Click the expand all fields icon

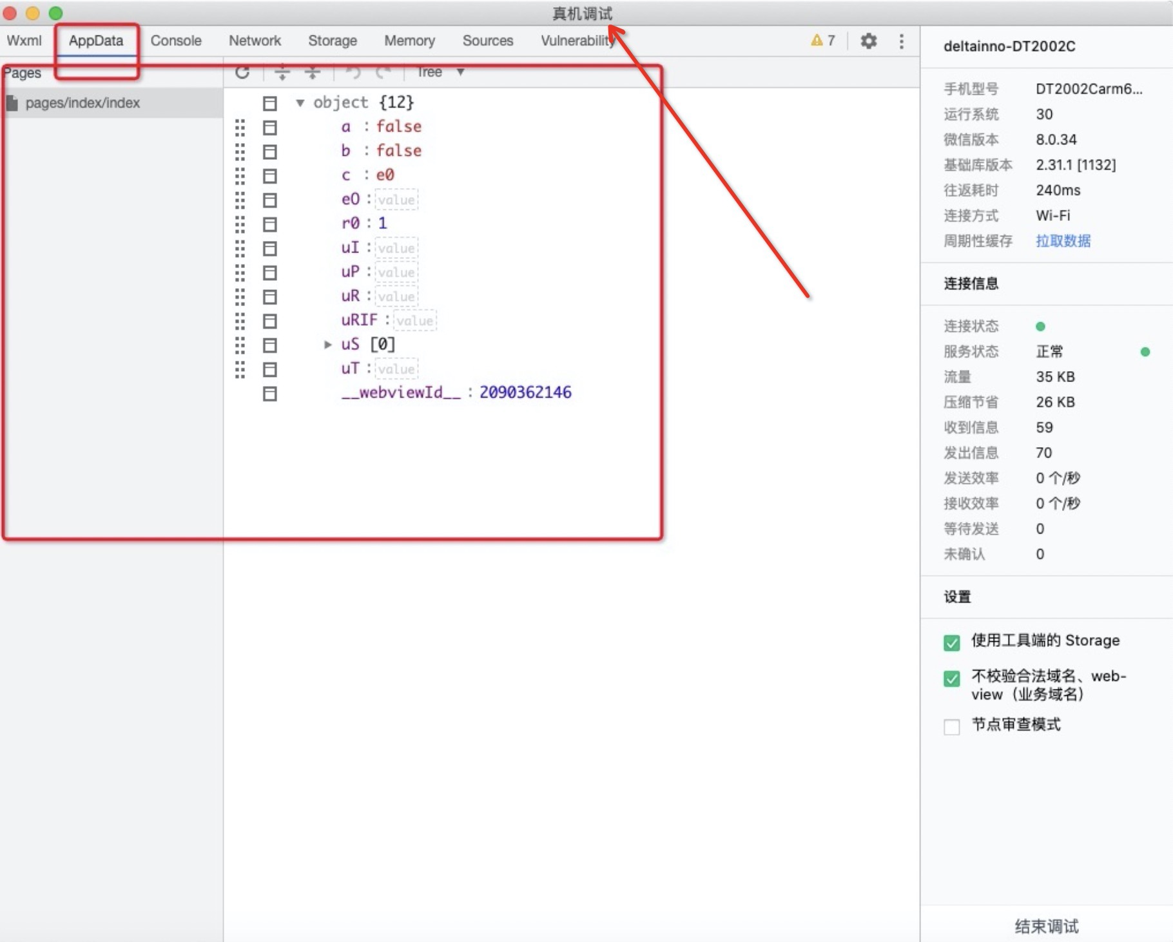(282, 72)
